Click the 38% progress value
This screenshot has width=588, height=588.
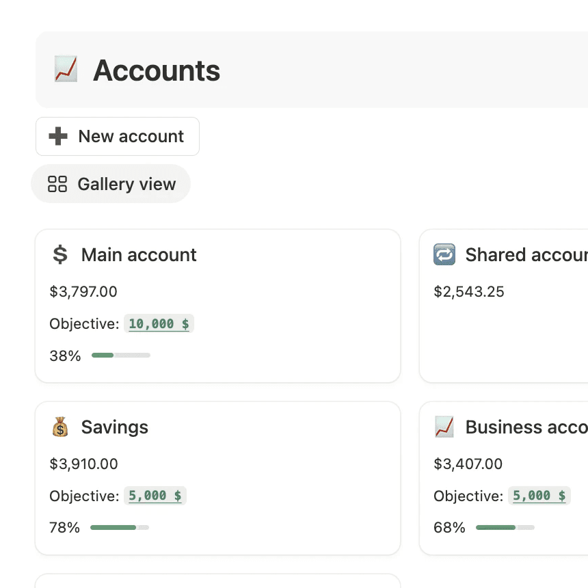click(65, 356)
